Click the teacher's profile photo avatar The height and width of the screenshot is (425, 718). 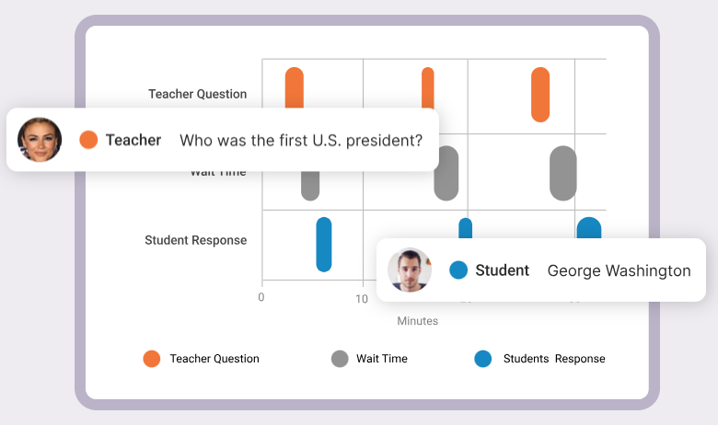coord(40,140)
